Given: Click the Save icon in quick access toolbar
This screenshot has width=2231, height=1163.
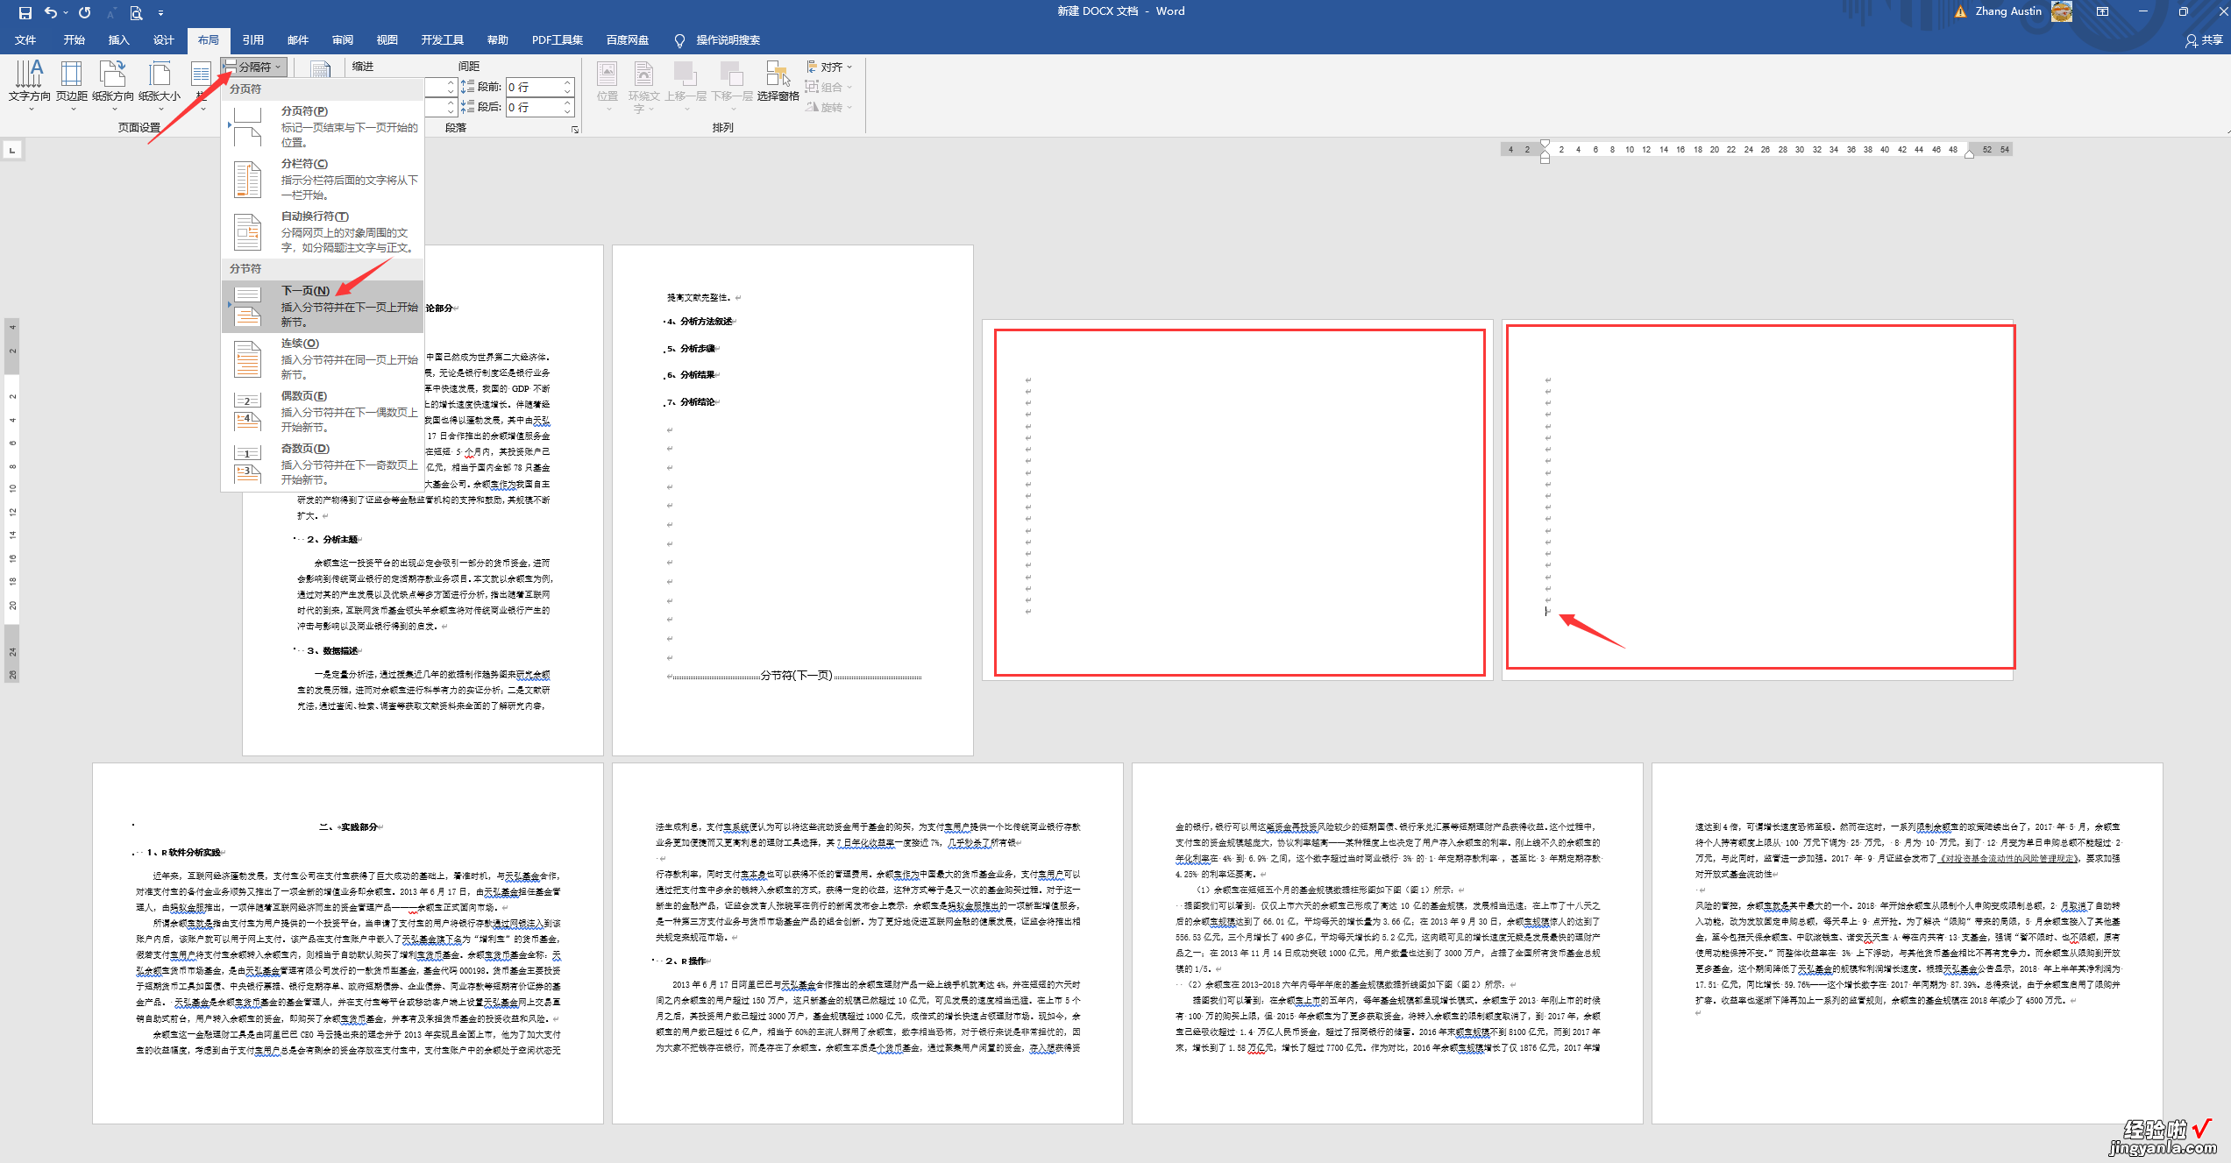Looking at the screenshot, I should click(x=25, y=12).
